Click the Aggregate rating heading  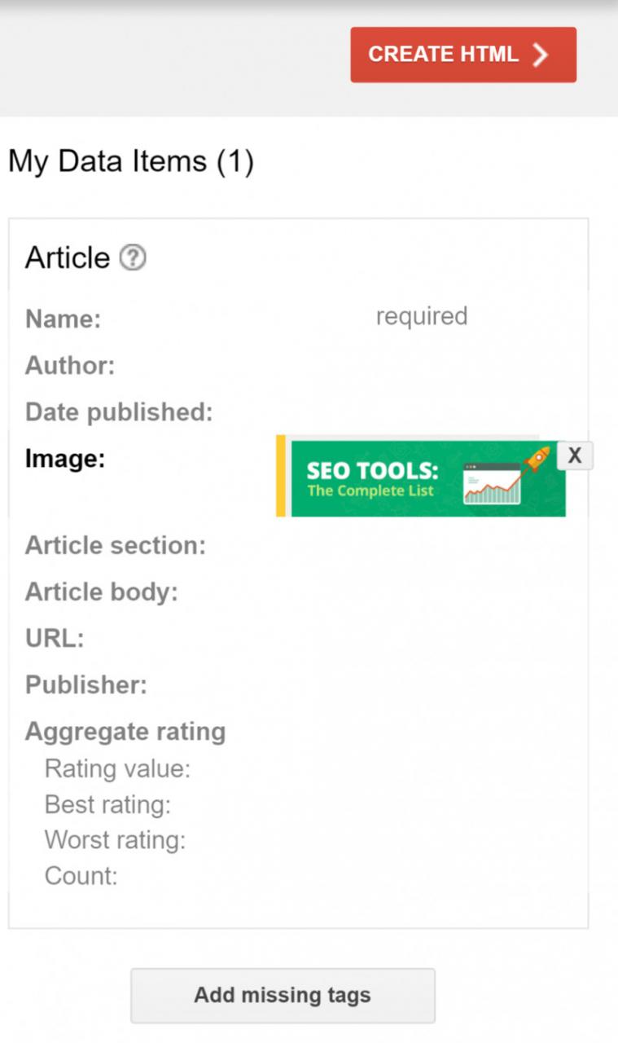(125, 732)
